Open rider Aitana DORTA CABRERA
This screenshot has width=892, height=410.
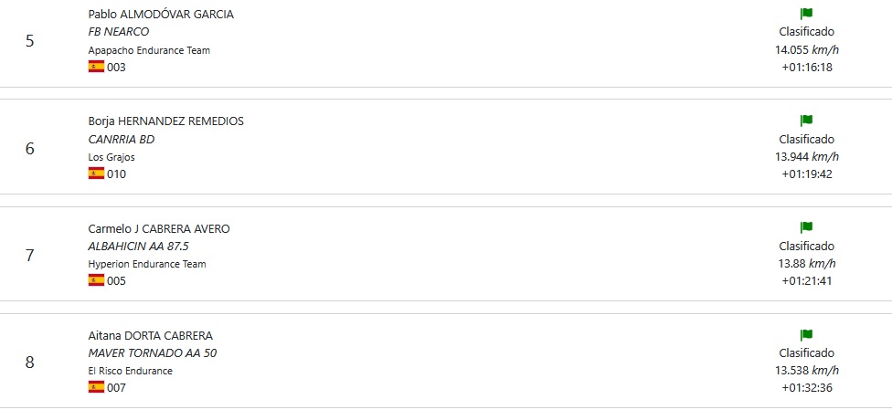[151, 335]
